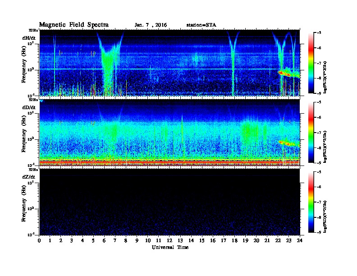This screenshot has width=357, height=276.
Task: Click the 10¹ frequency tick of dH/dt panel
Action: (31, 44)
